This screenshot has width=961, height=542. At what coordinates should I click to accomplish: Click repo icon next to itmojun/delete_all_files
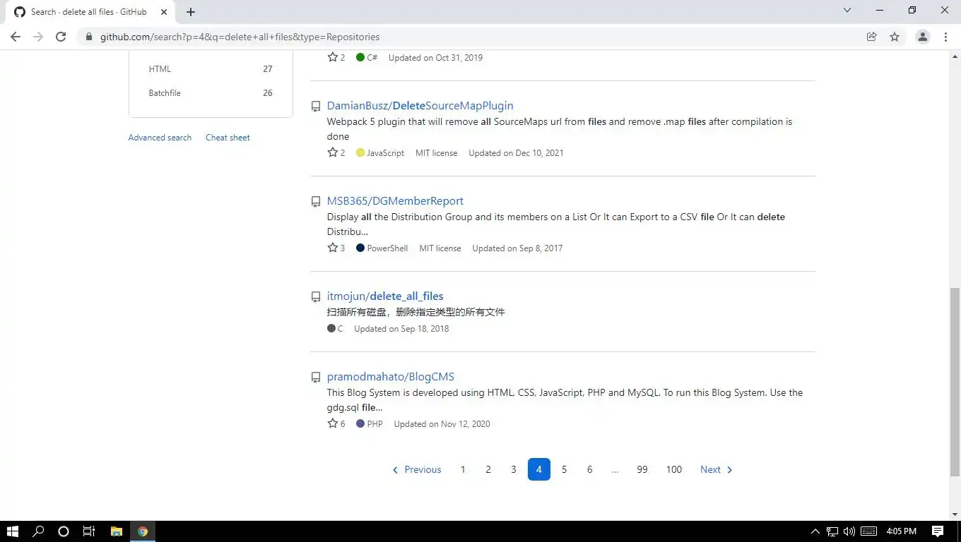pyautogui.click(x=316, y=297)
